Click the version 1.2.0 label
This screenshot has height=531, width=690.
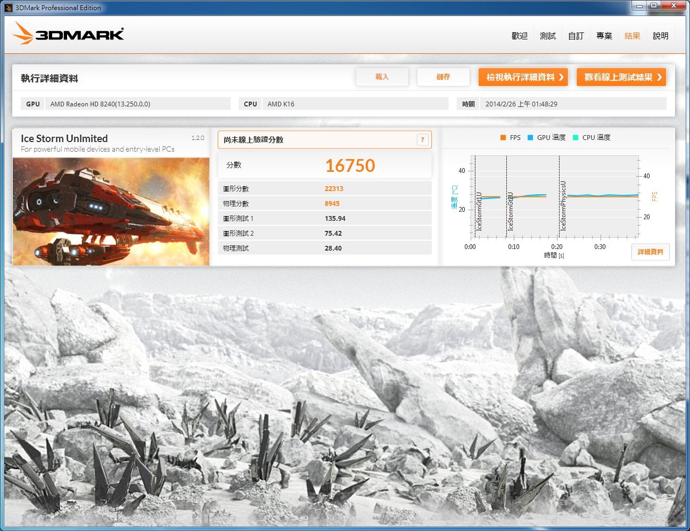coord(198,138)
